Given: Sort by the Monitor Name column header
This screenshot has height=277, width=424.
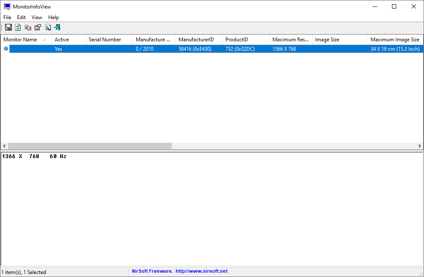Looking at the screenshot, I should coord(20,40).
